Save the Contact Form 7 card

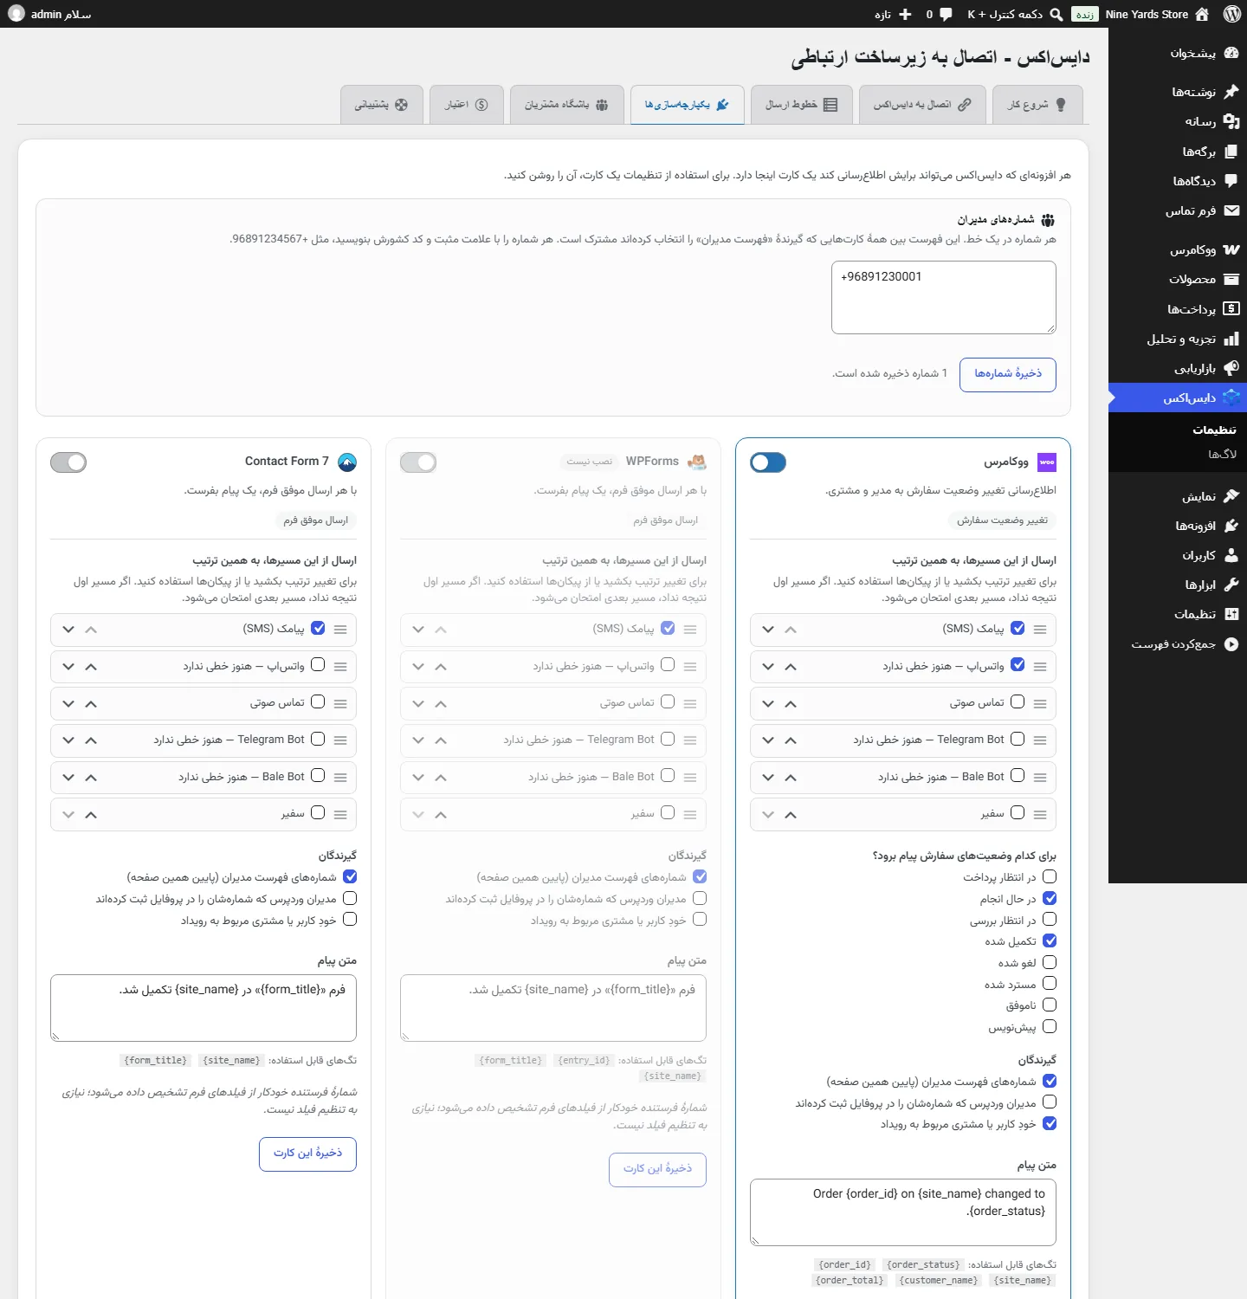coord(307,1154)
